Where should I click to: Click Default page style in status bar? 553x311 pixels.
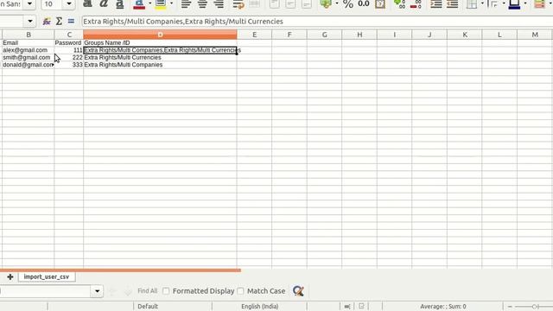tap(148, 307)
